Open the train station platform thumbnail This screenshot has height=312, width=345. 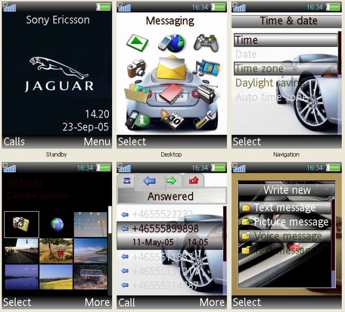[x=22, y=251]
